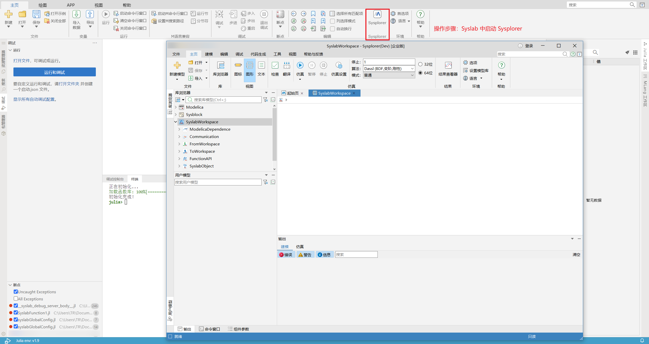Click 清空 in the output panel
The height and width of the screenshot is (344, 649).
pos(576,255)
